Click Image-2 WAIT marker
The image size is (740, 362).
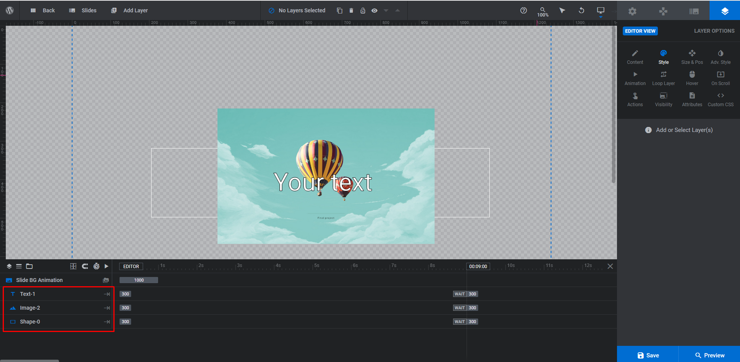click(x=460, y=308)
